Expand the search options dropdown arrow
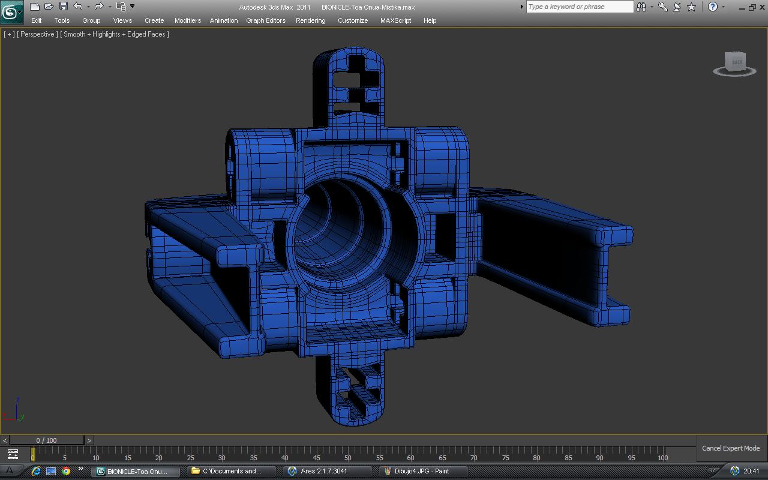768x480 pixels. [x=652, y=7]
